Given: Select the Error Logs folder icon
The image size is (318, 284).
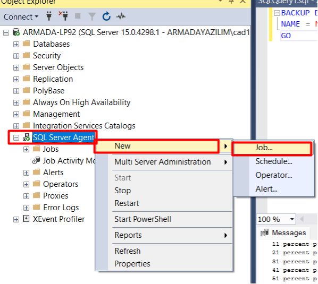Looking at the screenshot, I should point(37,207).
